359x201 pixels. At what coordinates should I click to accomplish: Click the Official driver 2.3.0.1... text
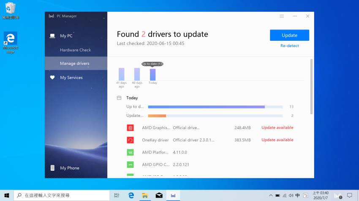[x=193, y=140]
